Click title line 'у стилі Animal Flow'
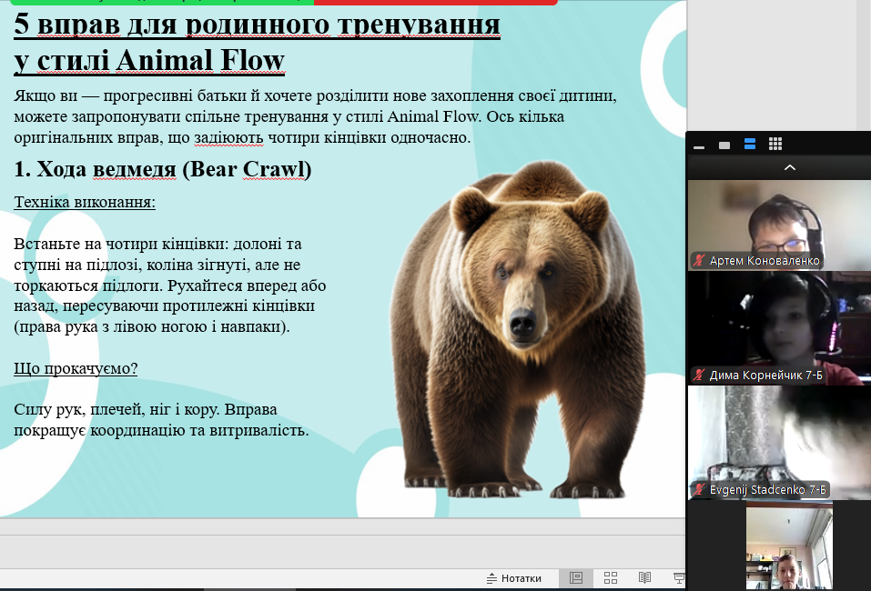Screen dimensions: 871x591 (x=149, y=61)
